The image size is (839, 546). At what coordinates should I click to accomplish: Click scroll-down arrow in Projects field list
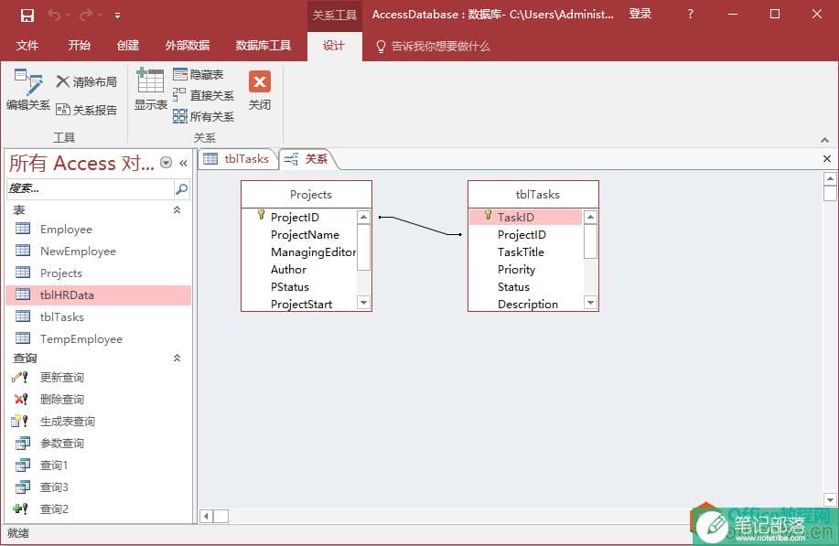coord(364,303)
